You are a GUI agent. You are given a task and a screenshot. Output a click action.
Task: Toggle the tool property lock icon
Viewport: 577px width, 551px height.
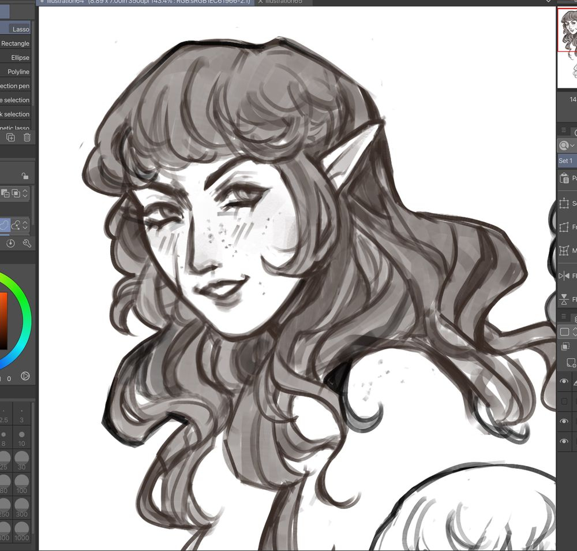[25, 176]
